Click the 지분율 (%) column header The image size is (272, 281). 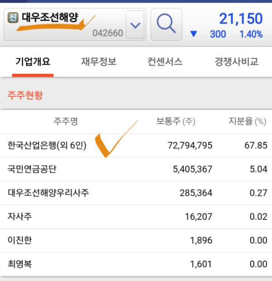tap(248, 121)
